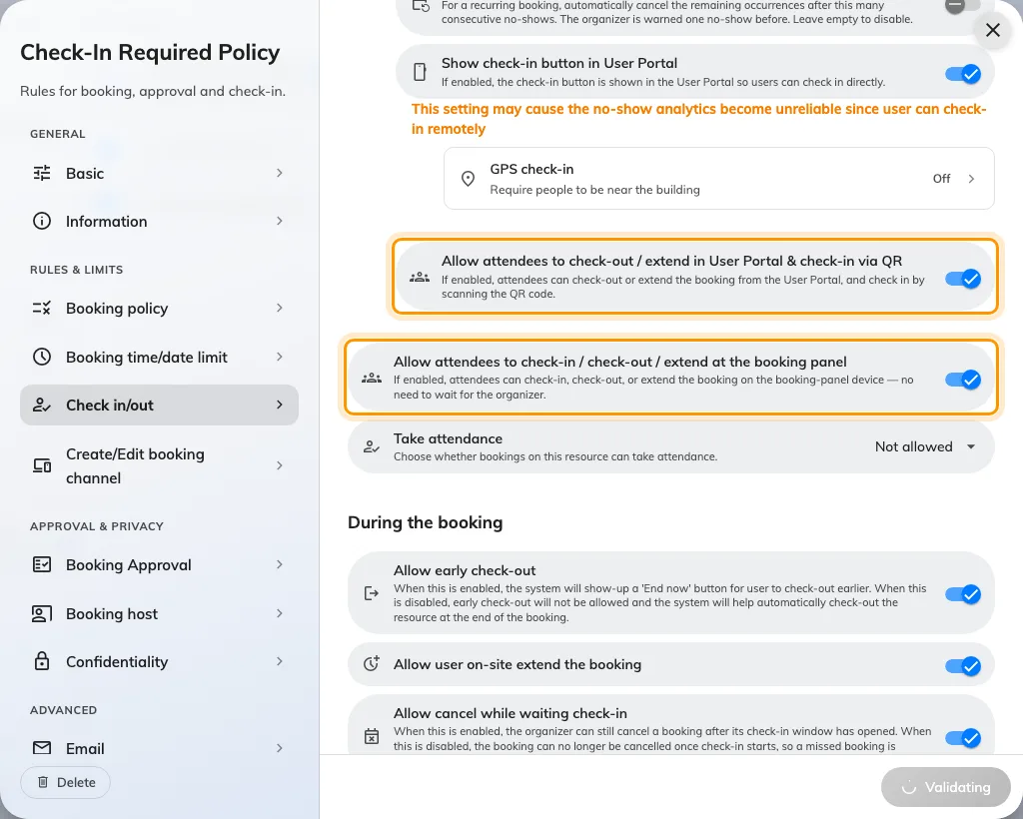Expand GPS check-in chevron arrow
Image resolution: width=1023 pixels, height=819 pixels.
click(971, 179)
